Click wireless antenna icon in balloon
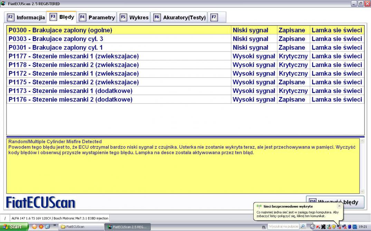The height and width of the screenshot is (231, 371). point(259,206)
